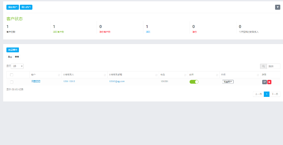Screen dimensions: 283x145
Task: Sort by the 分组 column sort icon
Action: [x=258, y=75]
